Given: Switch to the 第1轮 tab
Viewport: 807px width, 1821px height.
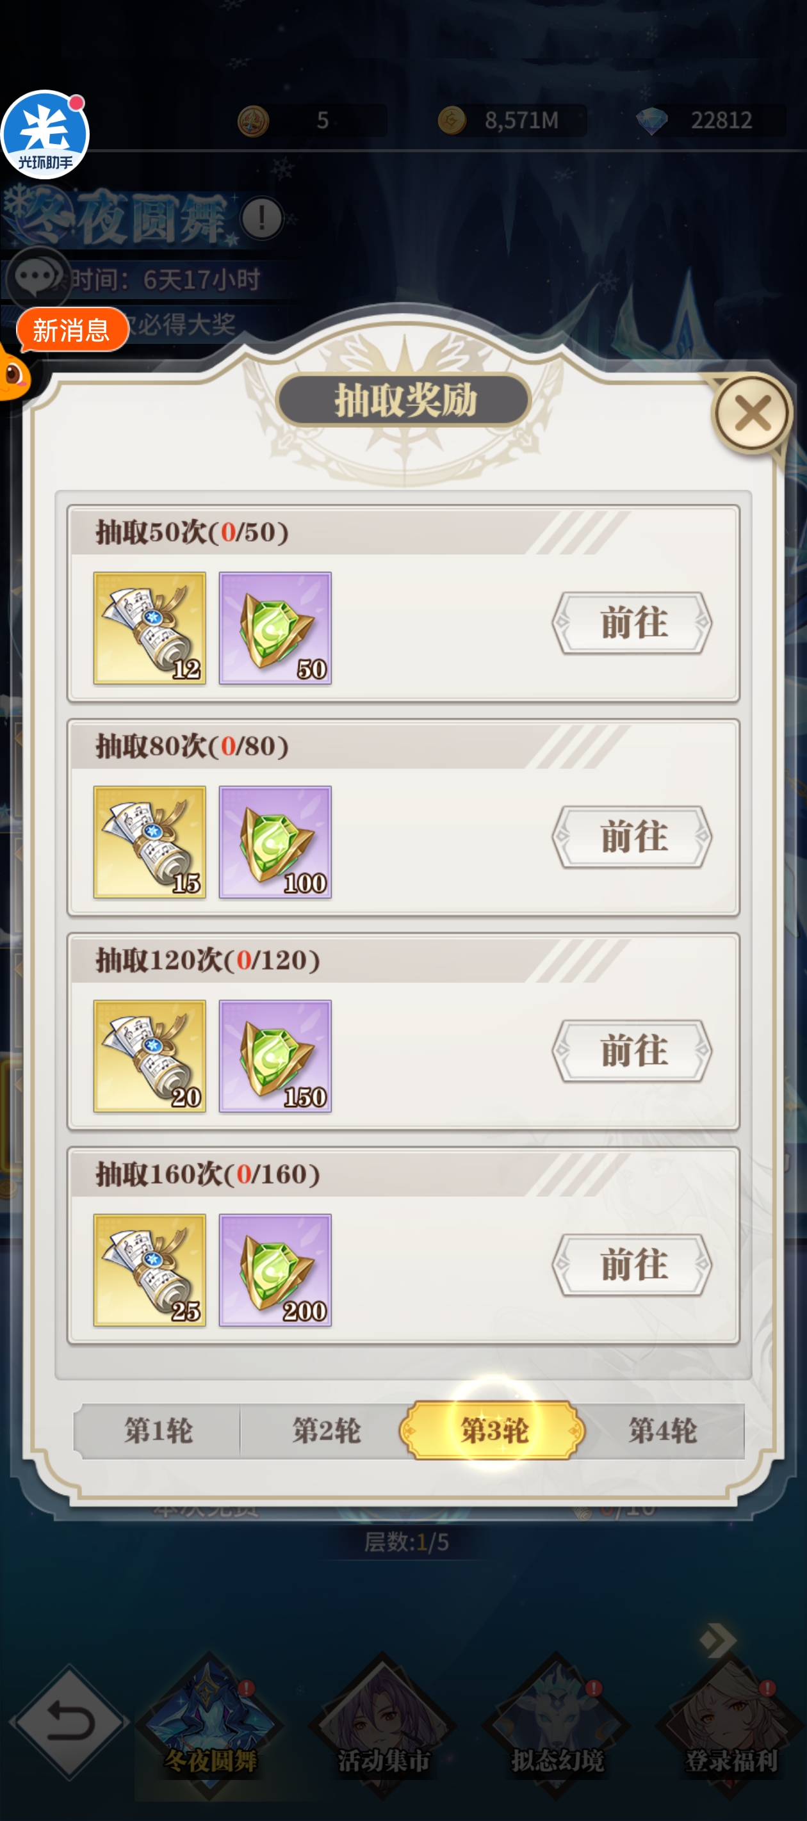Looking at the screenshot, I should (158, 1431).
